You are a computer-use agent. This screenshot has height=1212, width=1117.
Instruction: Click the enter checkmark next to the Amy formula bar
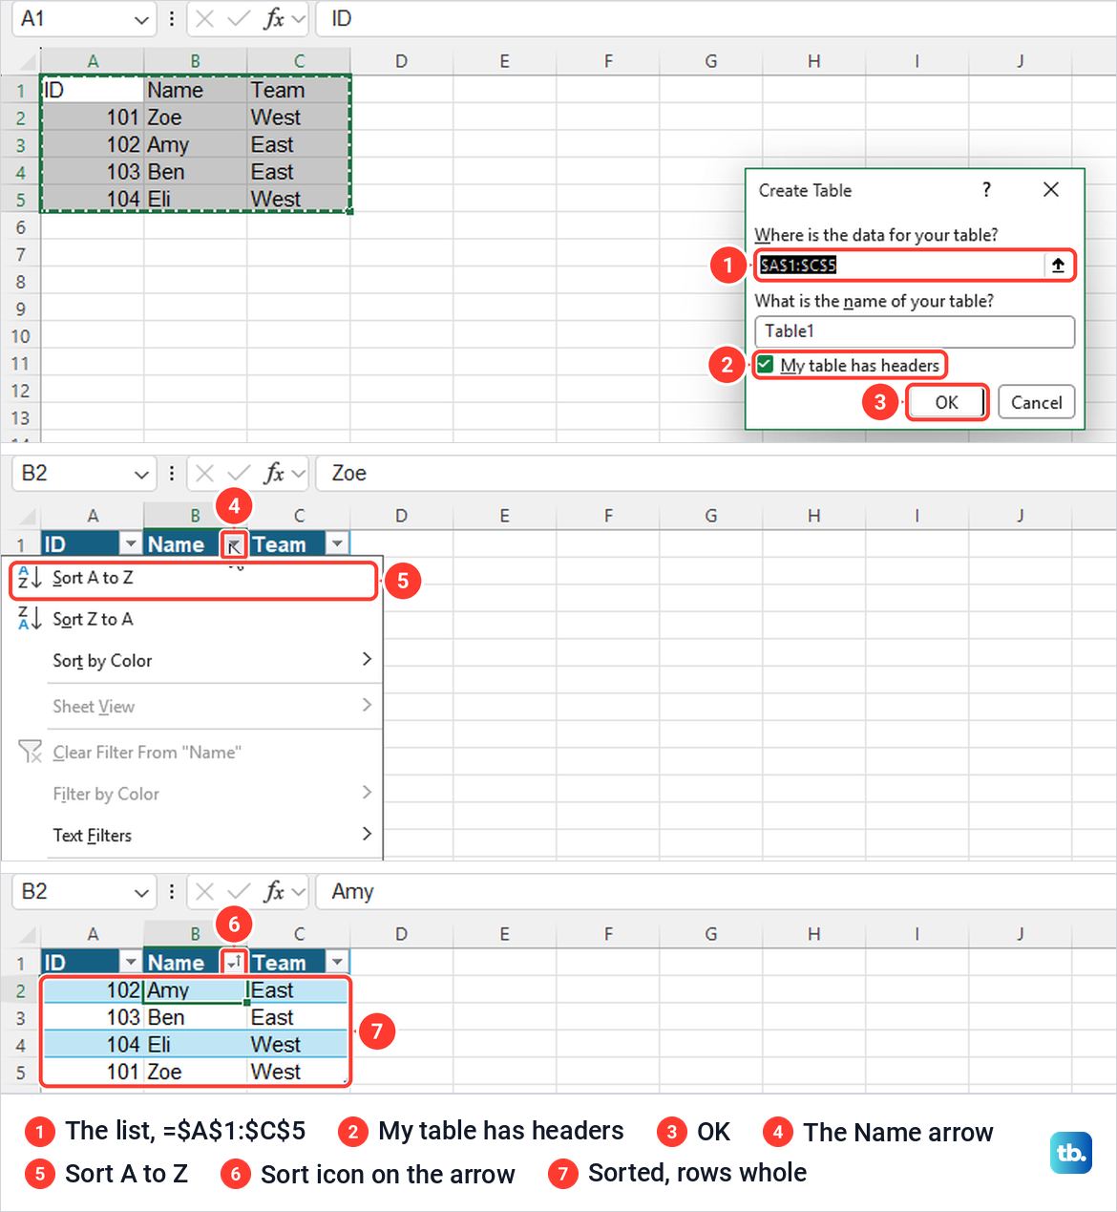click(x=239, y=891)
